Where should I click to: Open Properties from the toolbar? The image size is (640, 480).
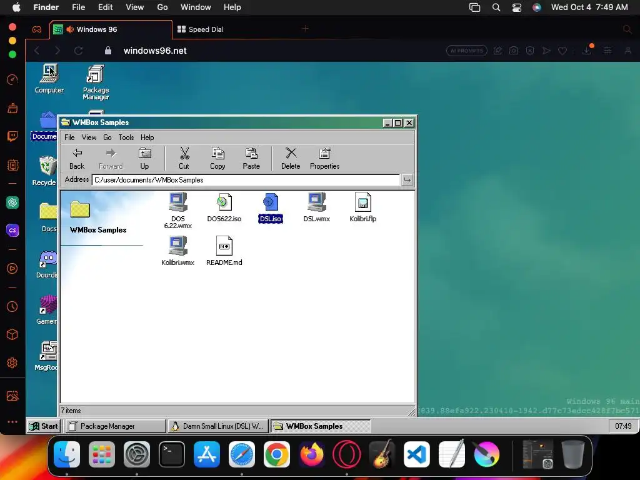(x=324, y=159)
